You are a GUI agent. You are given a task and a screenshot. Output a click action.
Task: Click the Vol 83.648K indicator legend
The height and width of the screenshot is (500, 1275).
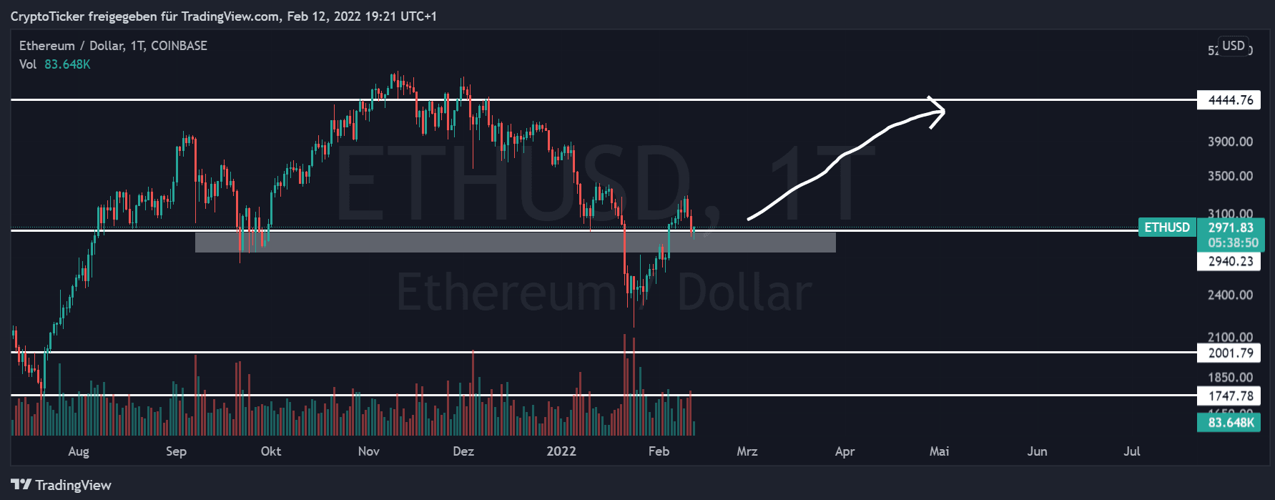tap(54, 64)
